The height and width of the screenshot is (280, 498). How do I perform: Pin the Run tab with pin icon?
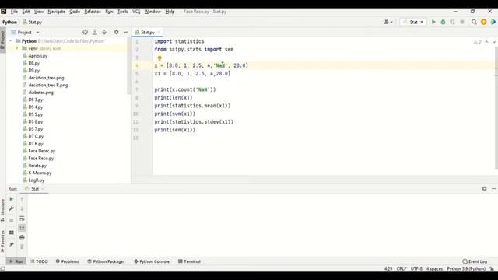click(12, 244)
